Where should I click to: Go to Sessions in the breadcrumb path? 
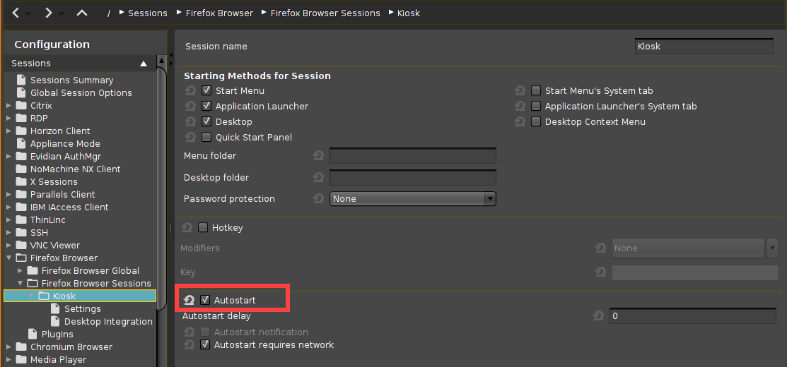(x=147, y=13)
